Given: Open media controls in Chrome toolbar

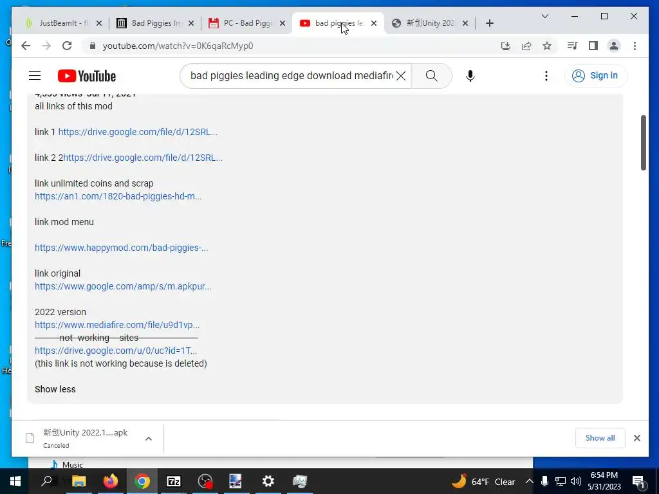Looking at the screenshot, I should click(x=572, y=46).
